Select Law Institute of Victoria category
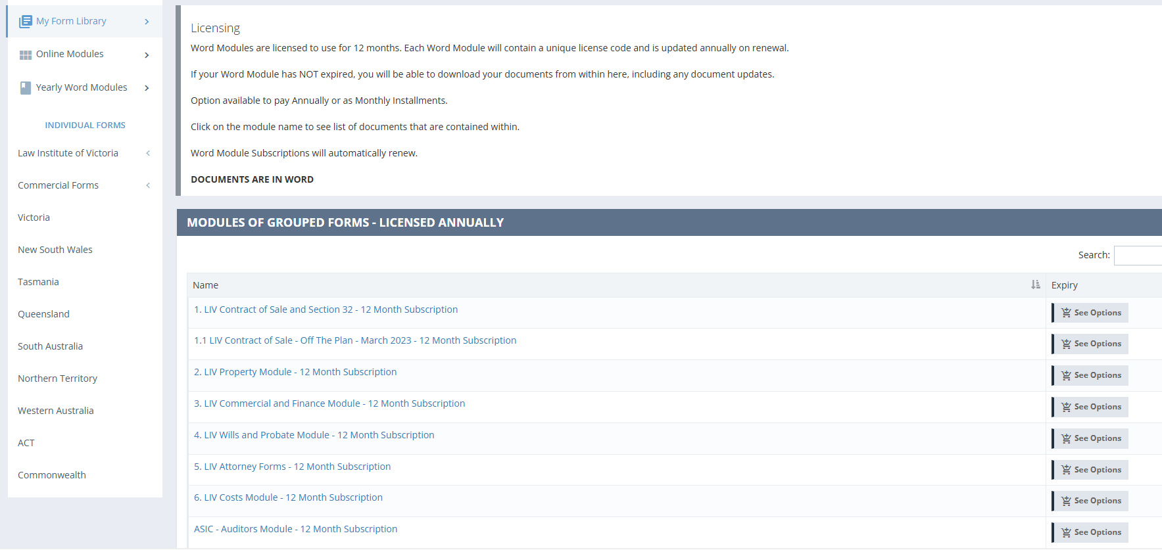 [68, 153]
